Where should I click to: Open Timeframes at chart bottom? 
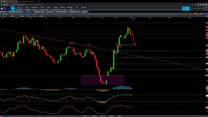[x=95, y=116]
